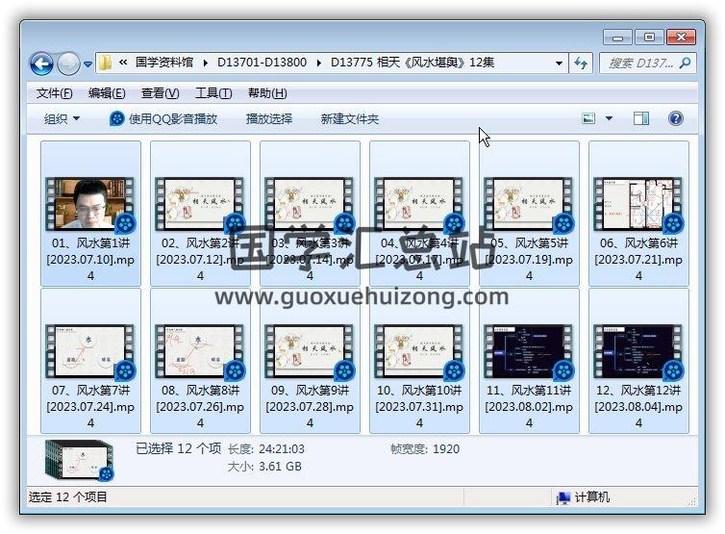Toggle the preview pane icon
Screen dimensions: 725x534
(640, 119)
